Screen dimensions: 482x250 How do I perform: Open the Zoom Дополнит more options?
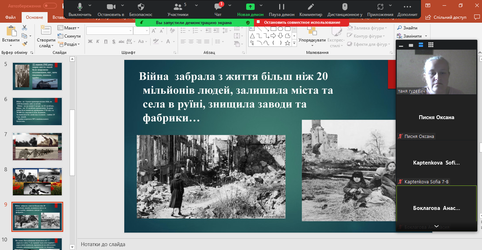coord(407,10)
